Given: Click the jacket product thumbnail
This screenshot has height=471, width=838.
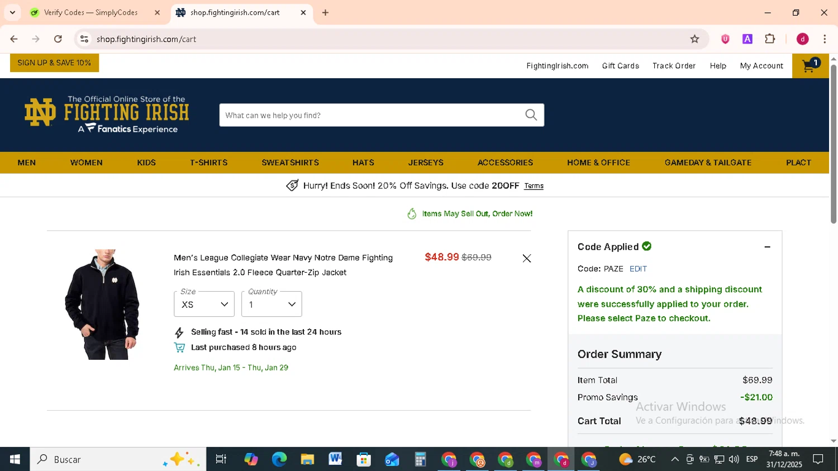Looking at the screenshot, I should coord(103,305).
